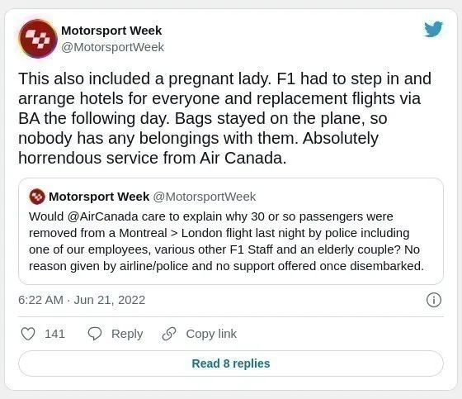Viewport: 462px width, 399px height.
Task: Click the @MotorsportWeek handle at top
Action: 112,47
